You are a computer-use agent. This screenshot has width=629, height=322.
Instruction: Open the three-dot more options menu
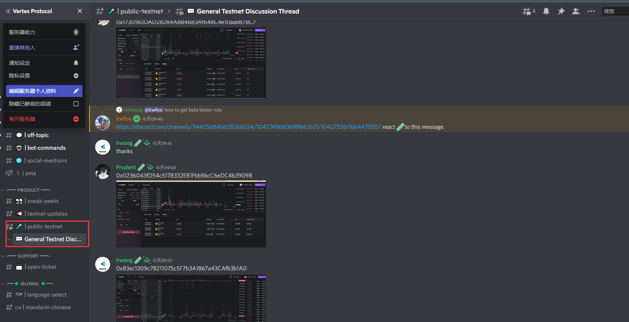[591, 11]
